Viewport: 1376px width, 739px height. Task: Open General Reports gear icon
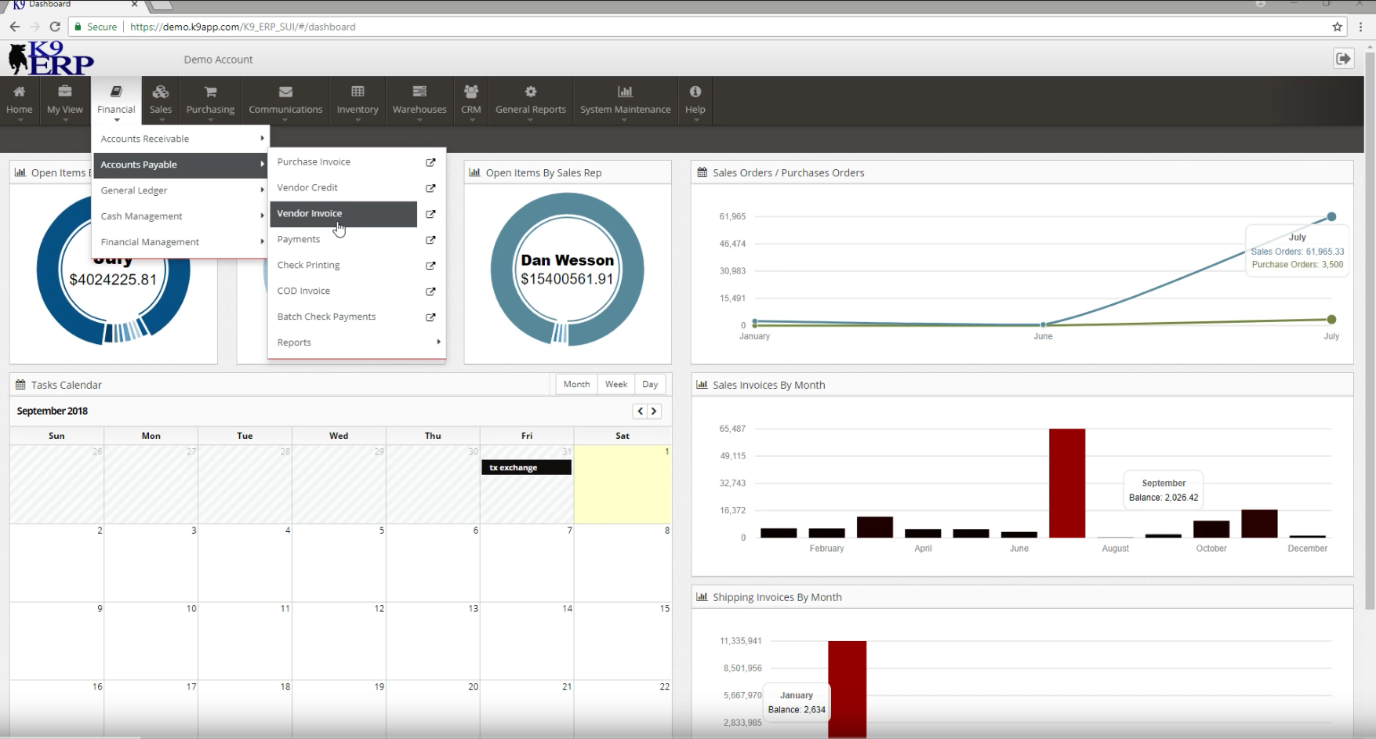[x=531, y=92]
